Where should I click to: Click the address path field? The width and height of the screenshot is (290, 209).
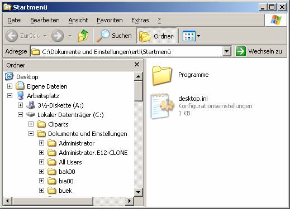pos(127,52)
